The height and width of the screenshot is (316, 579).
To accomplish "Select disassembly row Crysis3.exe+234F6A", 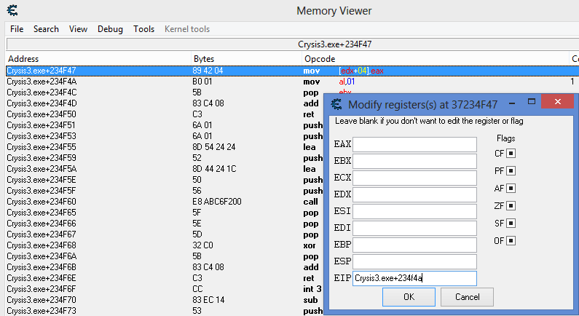I will (x=165, y=256).
